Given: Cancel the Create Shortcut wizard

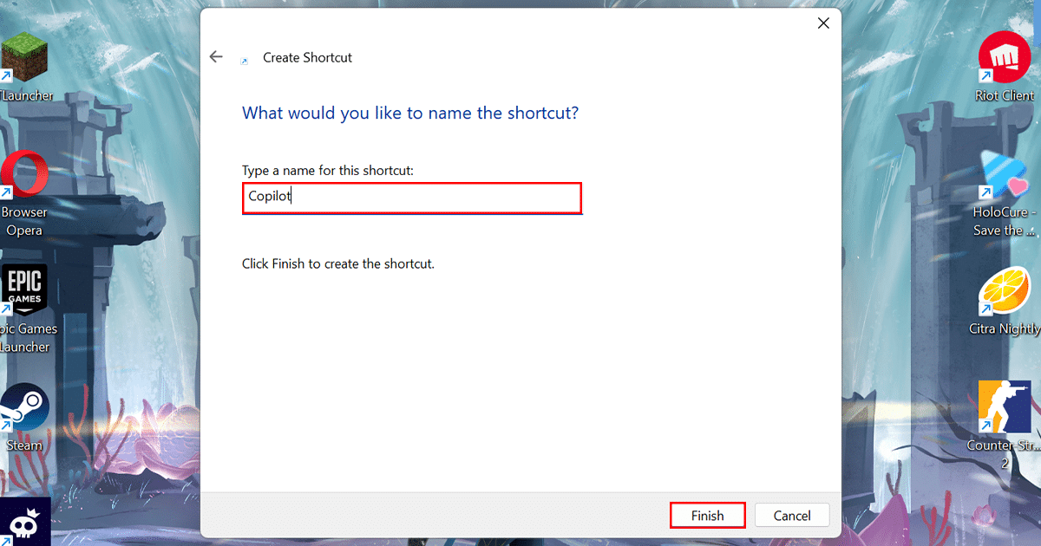Looking at the screenshot, I should [792, 515].
